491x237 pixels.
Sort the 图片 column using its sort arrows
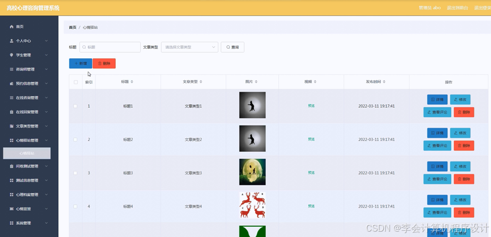[x=256, y=82]
